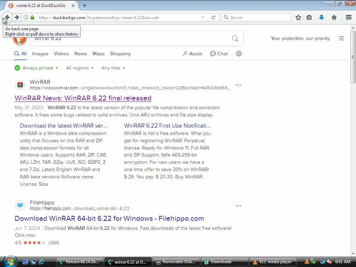Switch to VLC media player taskbar window
Image resolution: width=356 pixels, height=267 pixels.
pyautogui.click(x=273, y=262)
